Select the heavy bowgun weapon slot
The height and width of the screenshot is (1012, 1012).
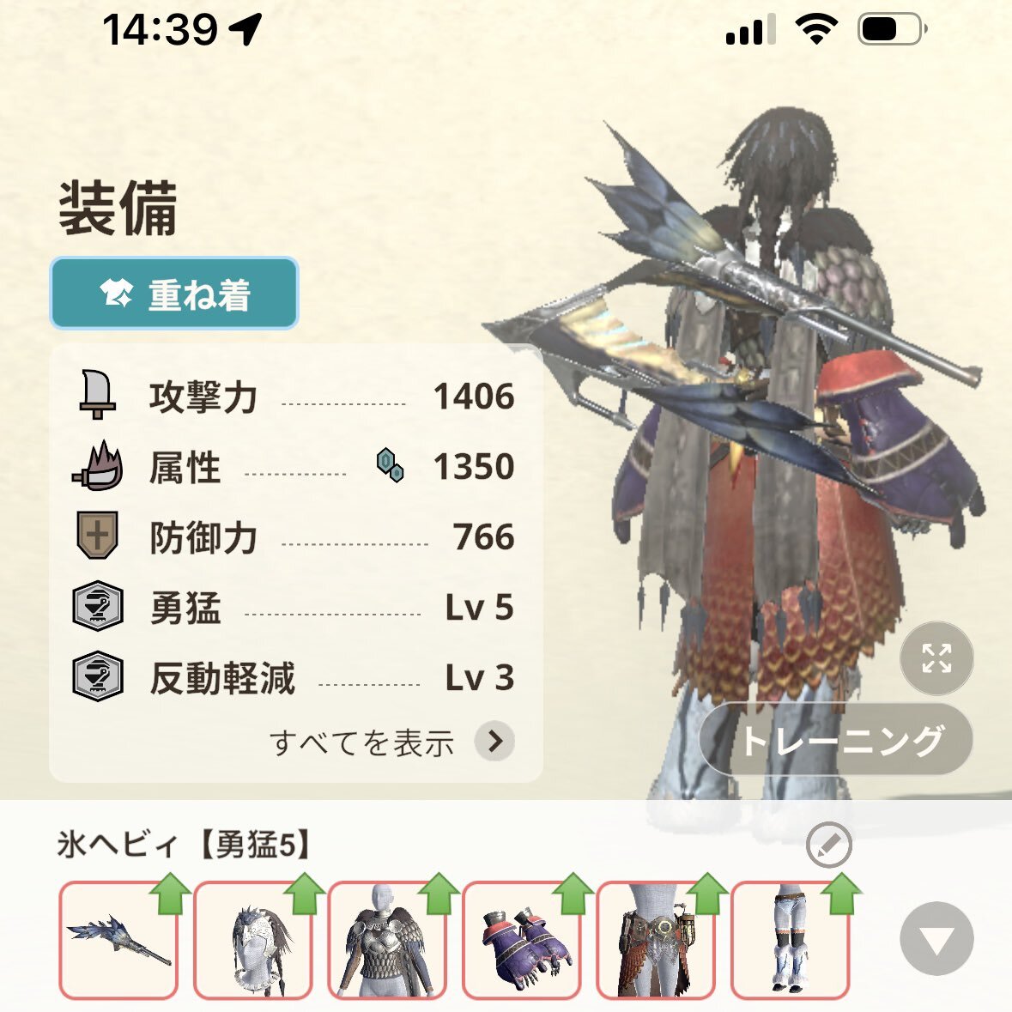[118, 940]
